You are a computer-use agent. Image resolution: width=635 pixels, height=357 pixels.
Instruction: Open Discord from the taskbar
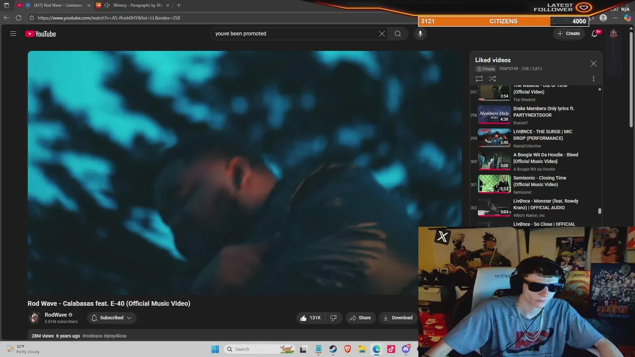coord(406,349)
